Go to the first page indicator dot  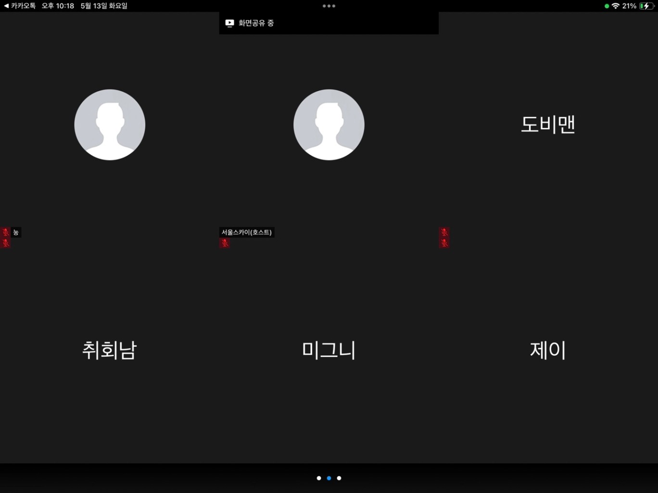tap(319, 478)
